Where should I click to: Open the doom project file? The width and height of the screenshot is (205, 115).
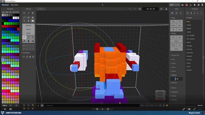(x=189, y=42)
